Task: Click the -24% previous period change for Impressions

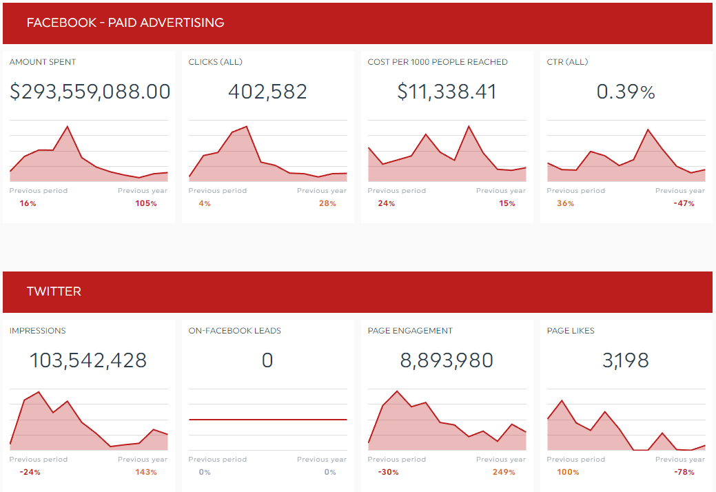Action: [x=30, y=473]
